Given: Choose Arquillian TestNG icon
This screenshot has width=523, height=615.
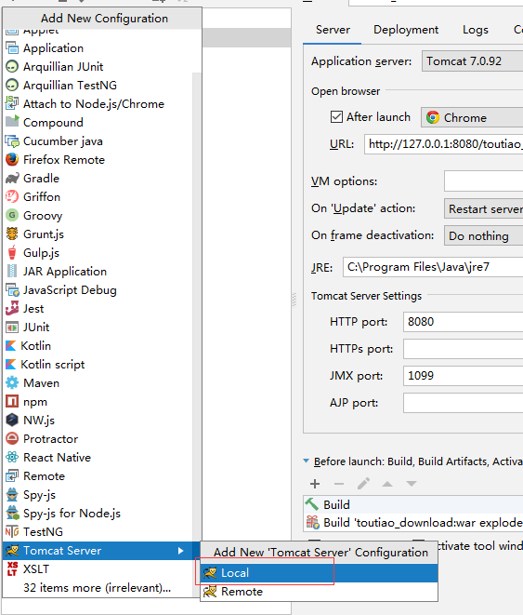Looking at the screenshot, I should click(12, 85).
